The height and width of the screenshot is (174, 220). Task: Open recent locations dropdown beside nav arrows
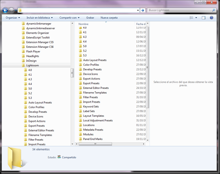click(x=16, y=10)
